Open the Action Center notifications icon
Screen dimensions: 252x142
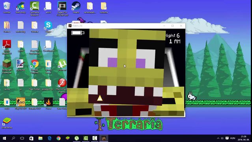(227, 138)
